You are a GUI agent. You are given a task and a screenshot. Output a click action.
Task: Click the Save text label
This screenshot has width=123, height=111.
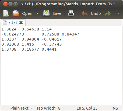tap(57, 13)
